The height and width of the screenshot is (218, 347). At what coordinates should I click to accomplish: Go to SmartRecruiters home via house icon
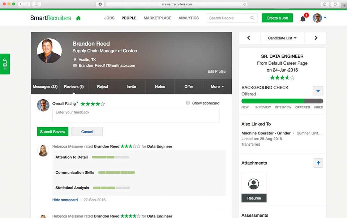pyautogui.click(x=78, y=18)
